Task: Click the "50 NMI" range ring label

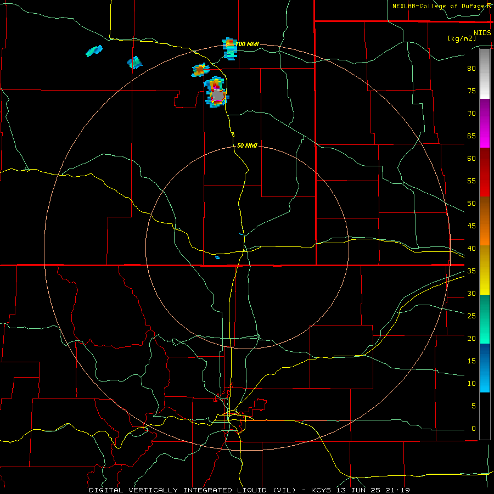Action: pyautogui.click(x=247, y=145)
